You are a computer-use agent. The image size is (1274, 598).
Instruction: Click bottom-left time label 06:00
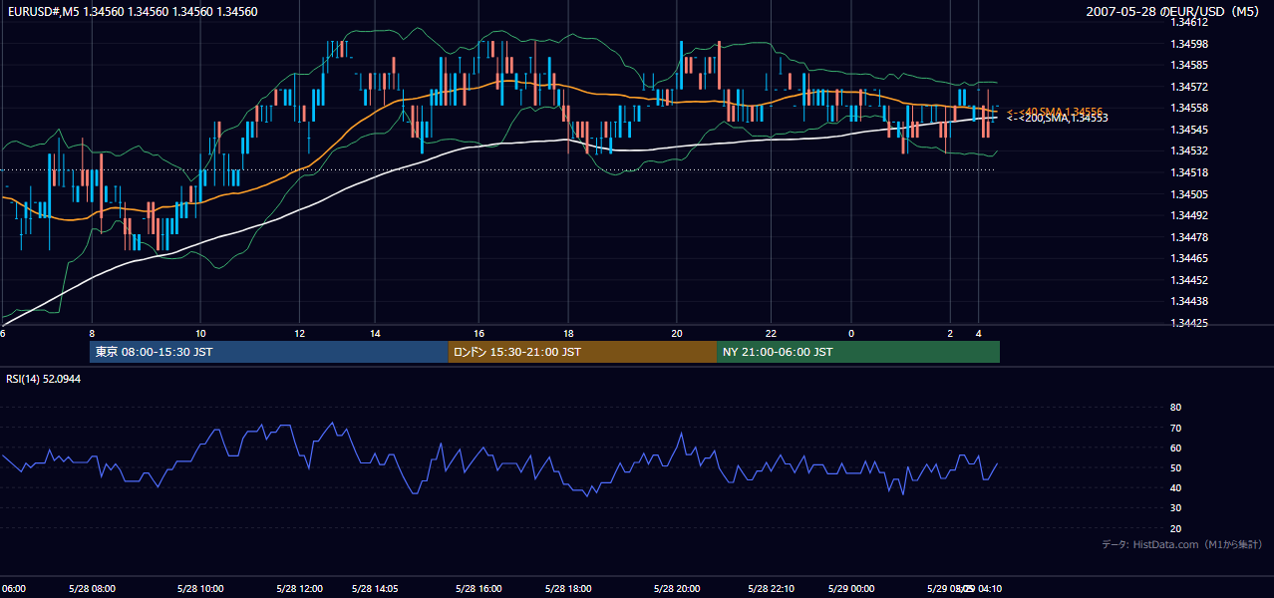[14, 589]
